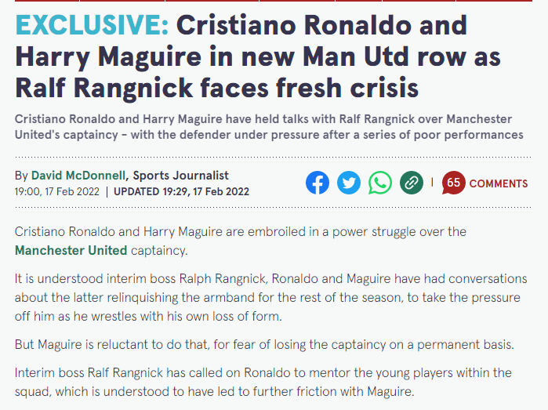Click the paragraph beginning 'Cristiano Ronaldo and Harry Maguire are embroiled'

click(240, 232)
